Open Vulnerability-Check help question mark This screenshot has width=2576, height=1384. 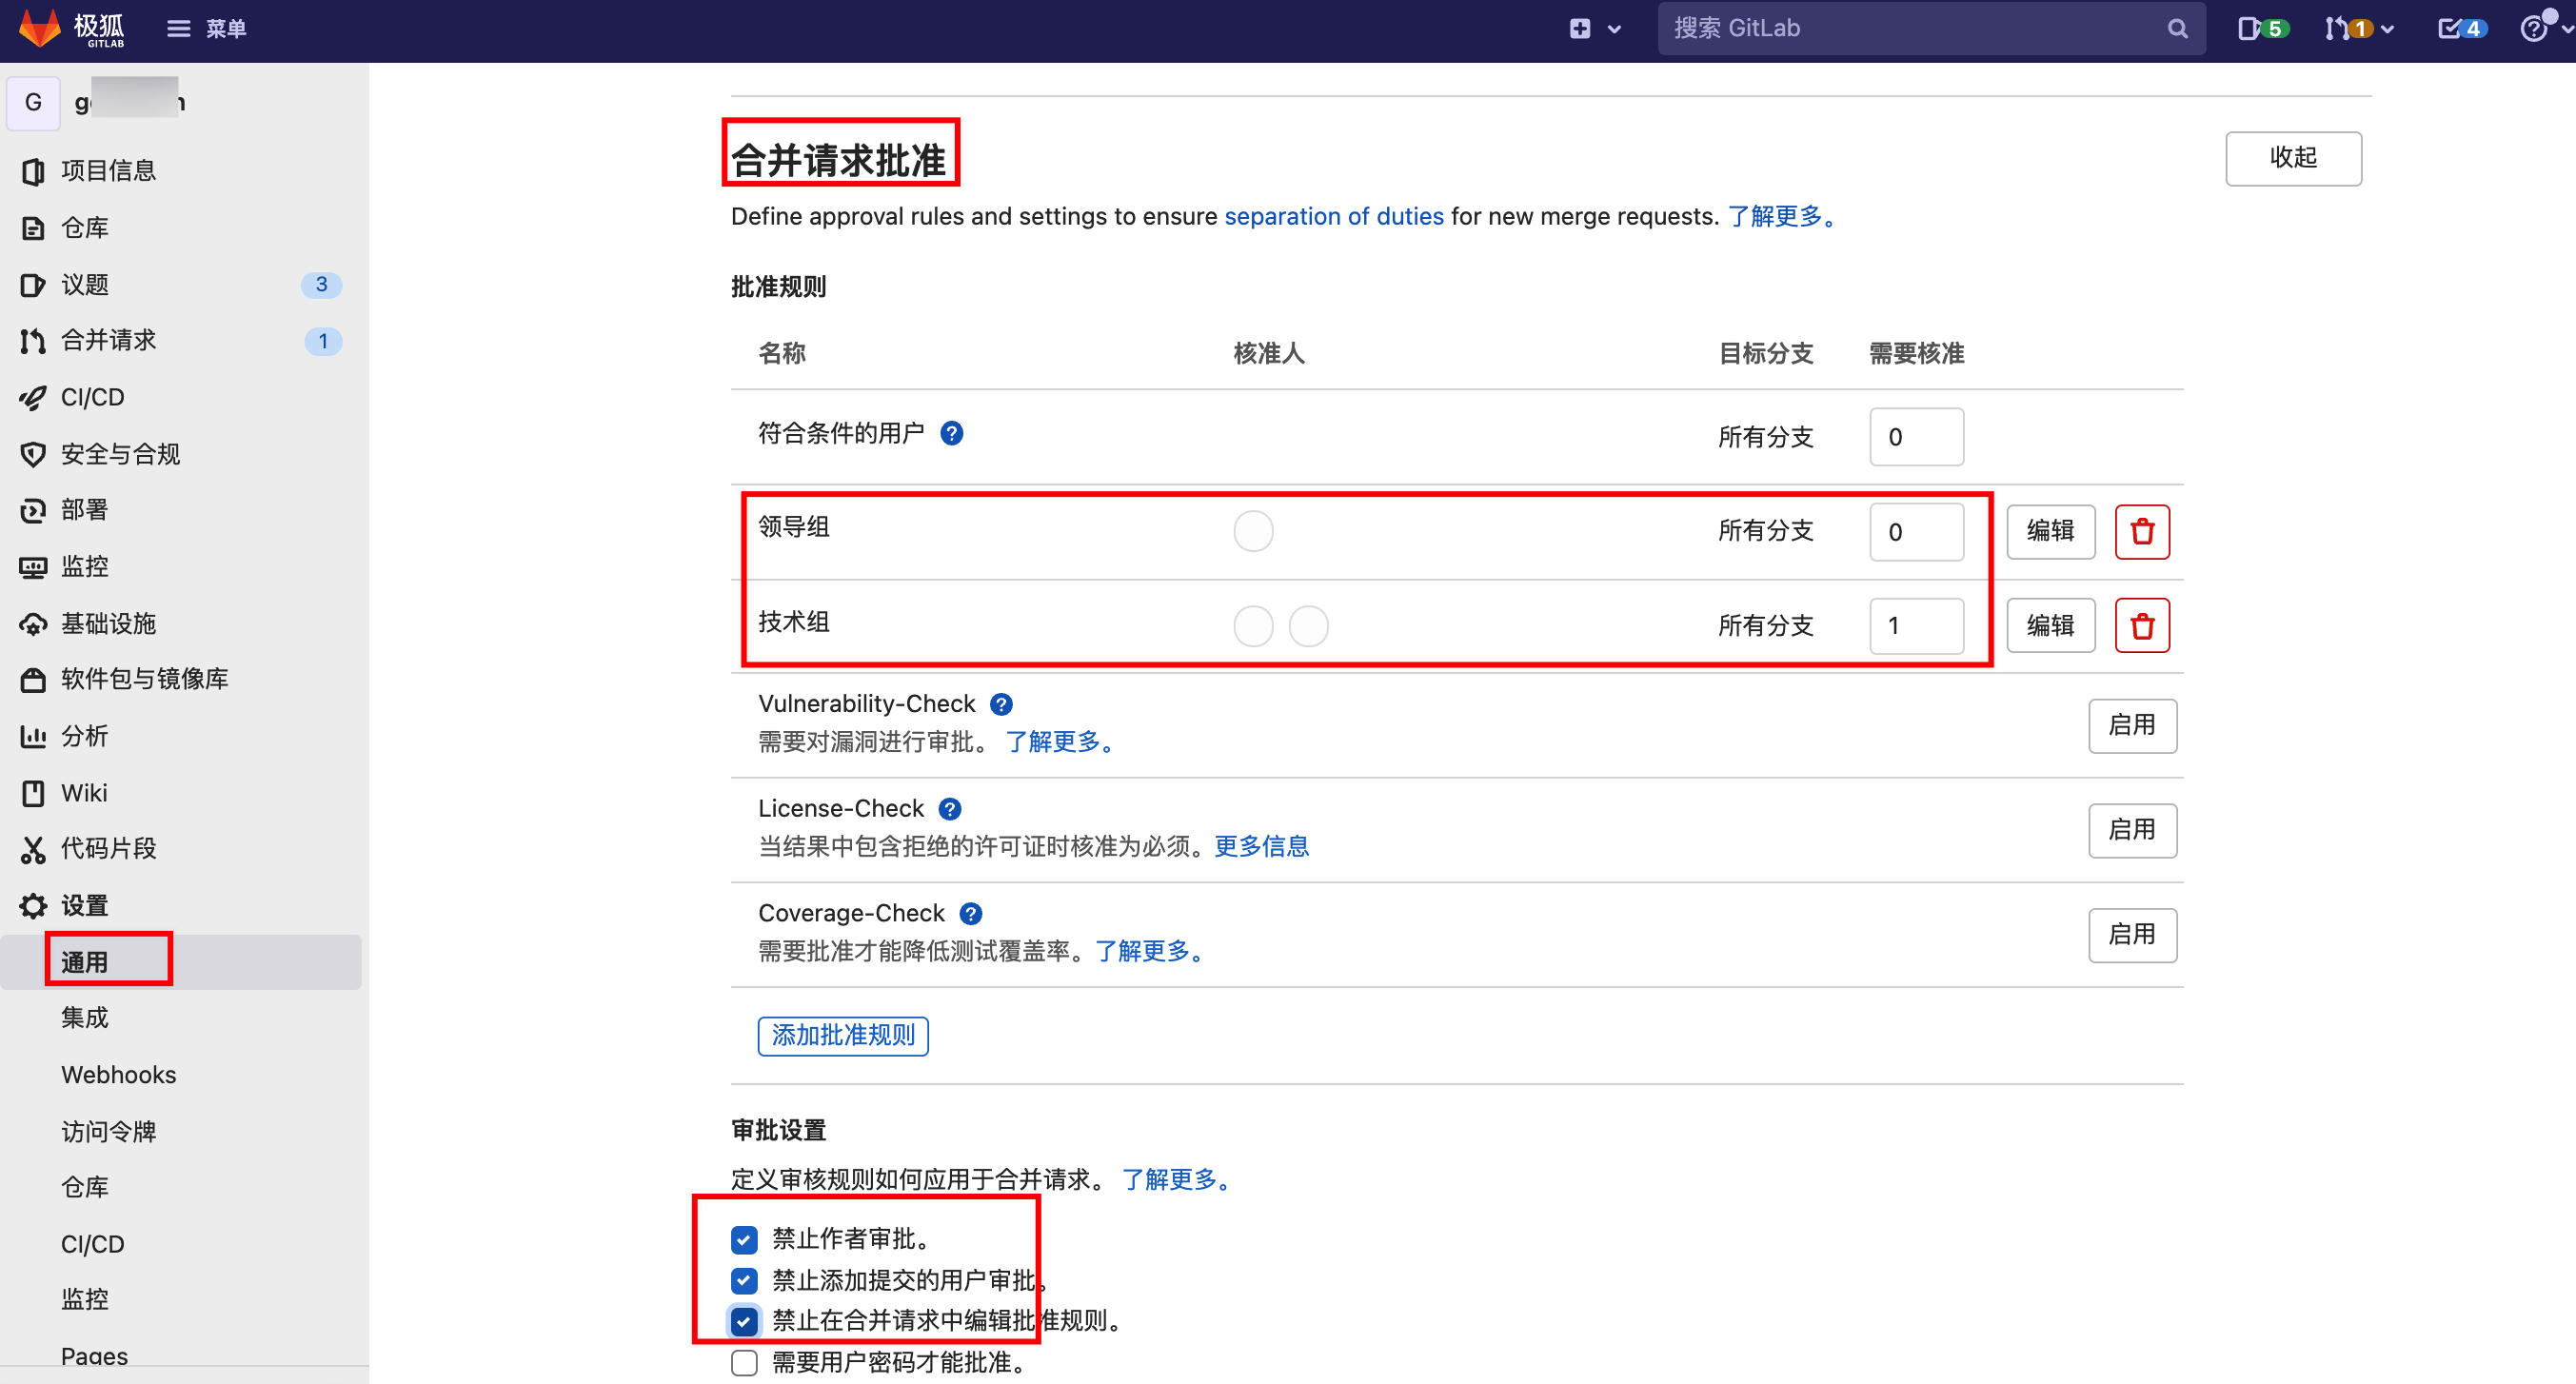point(1000,704)
